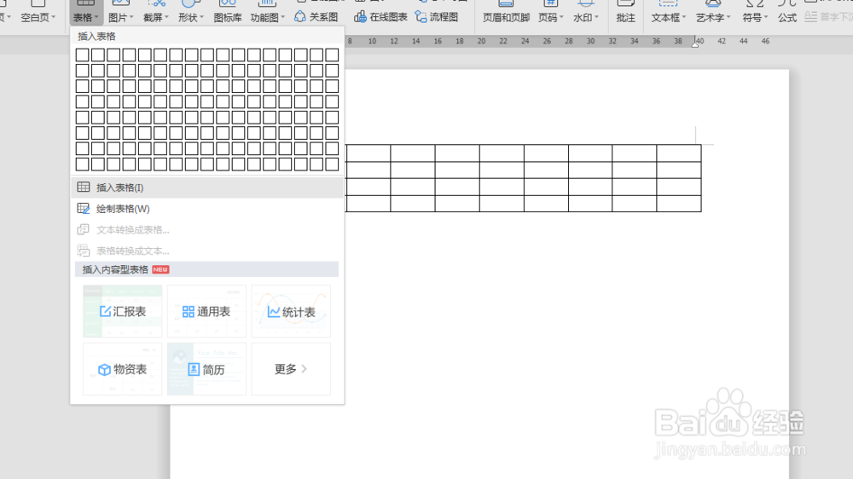
Task: Open the 图片 (Picture) dropdown
Action: 120,12
